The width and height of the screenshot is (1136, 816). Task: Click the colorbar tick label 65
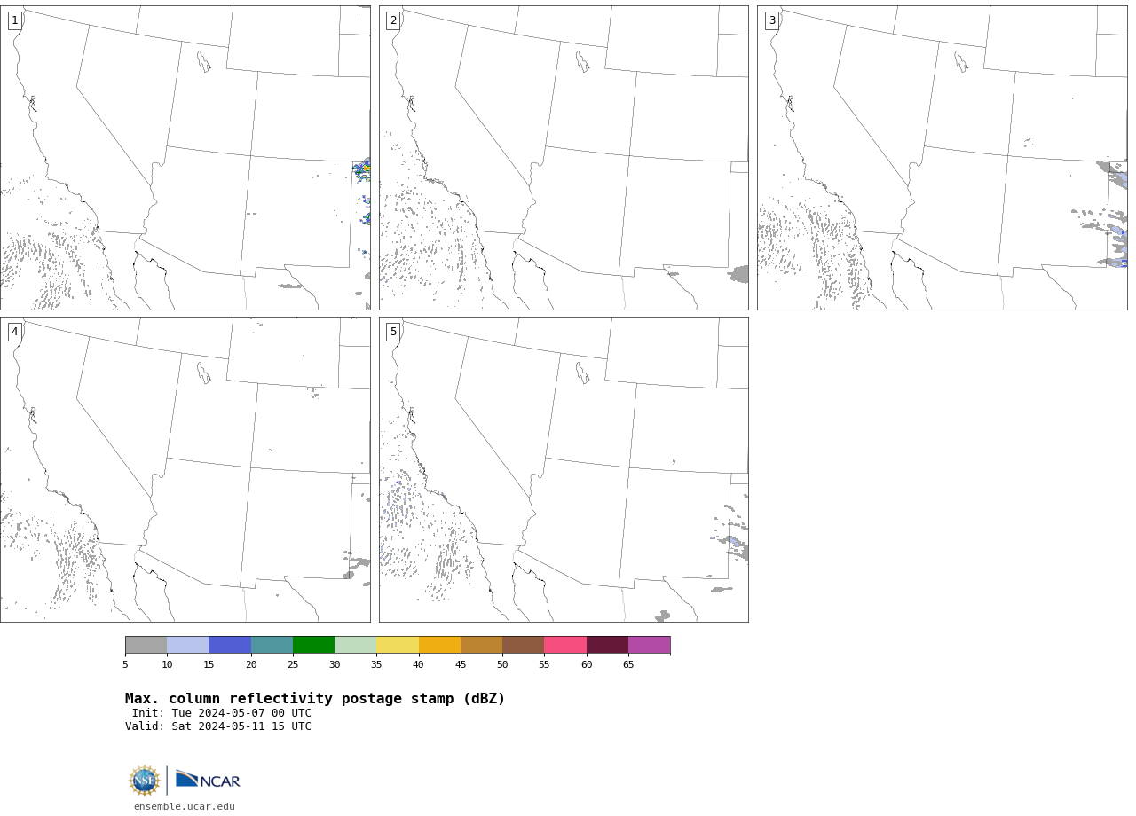(628, 665)
